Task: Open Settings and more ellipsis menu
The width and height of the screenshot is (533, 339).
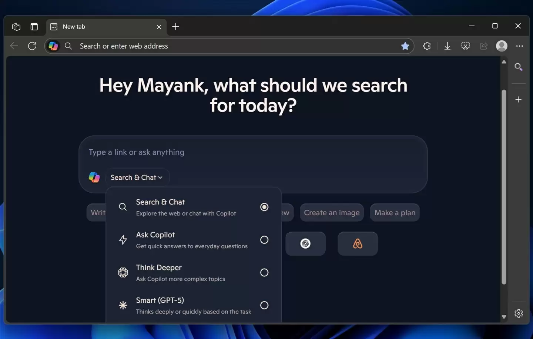Action: 519,46
